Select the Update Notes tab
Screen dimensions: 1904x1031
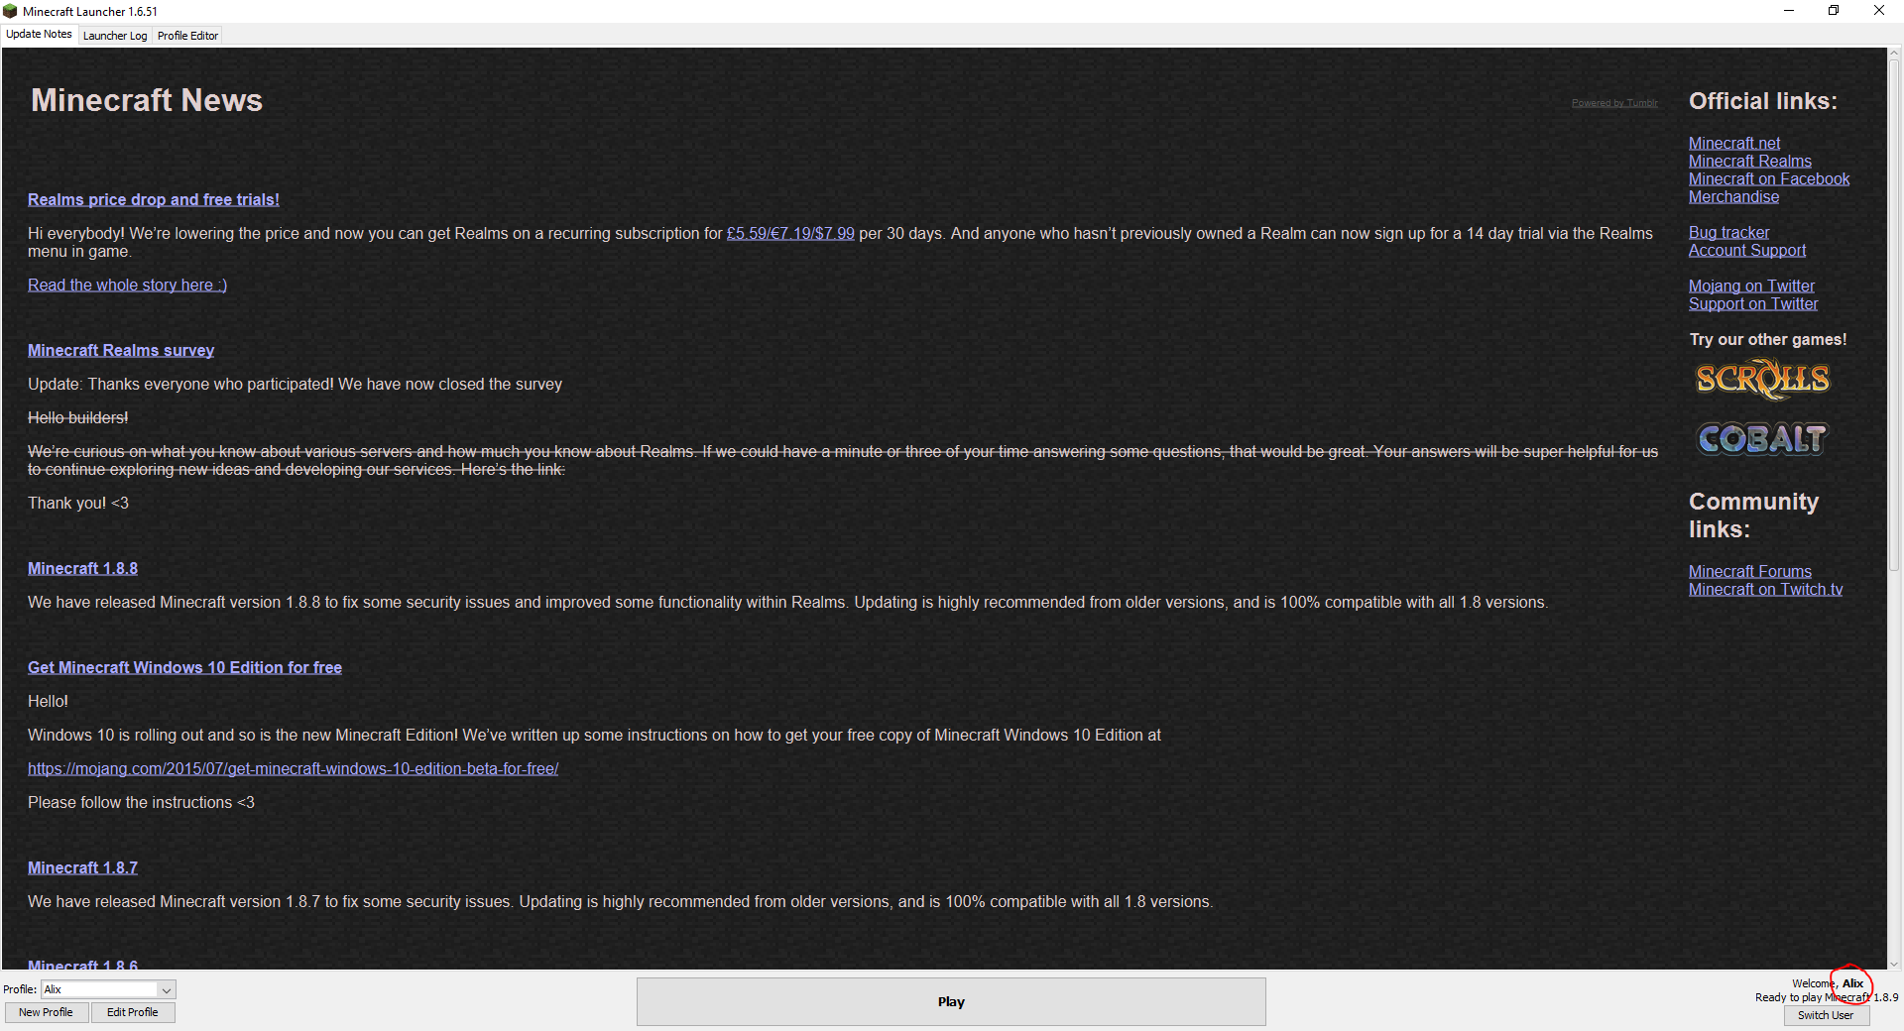38,34
